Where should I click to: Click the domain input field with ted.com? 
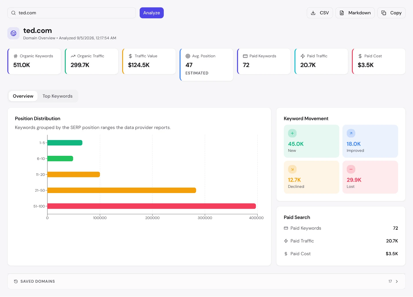click(72, 13)
